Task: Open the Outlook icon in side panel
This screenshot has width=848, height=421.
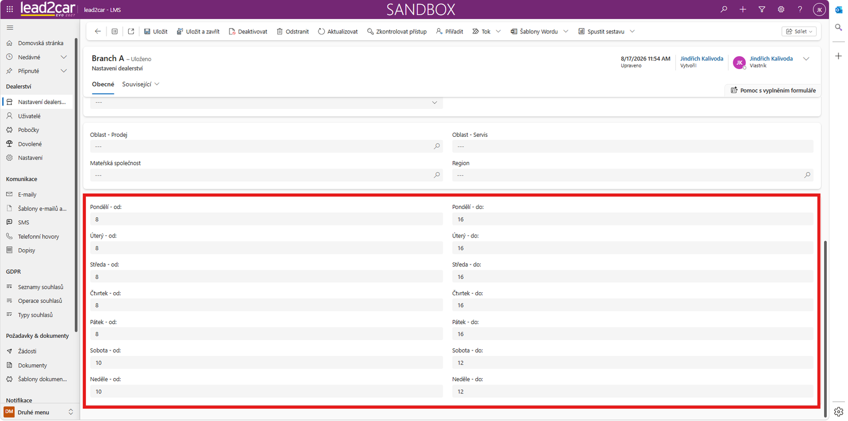Action: coord(838,10)
